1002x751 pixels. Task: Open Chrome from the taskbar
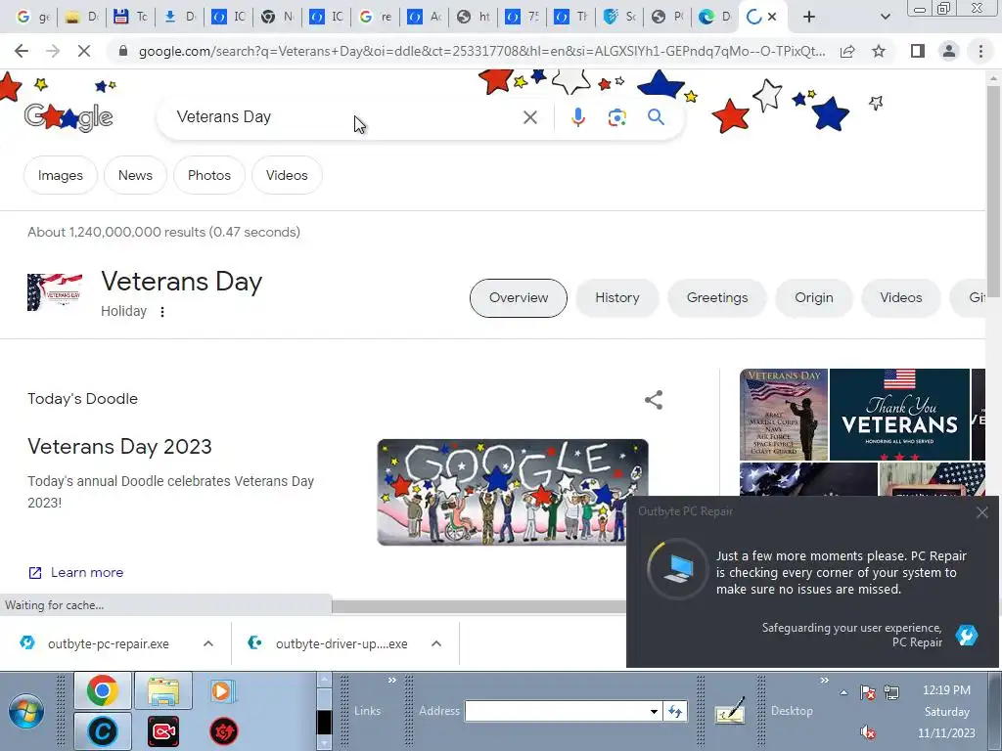[x=102, y=690]
